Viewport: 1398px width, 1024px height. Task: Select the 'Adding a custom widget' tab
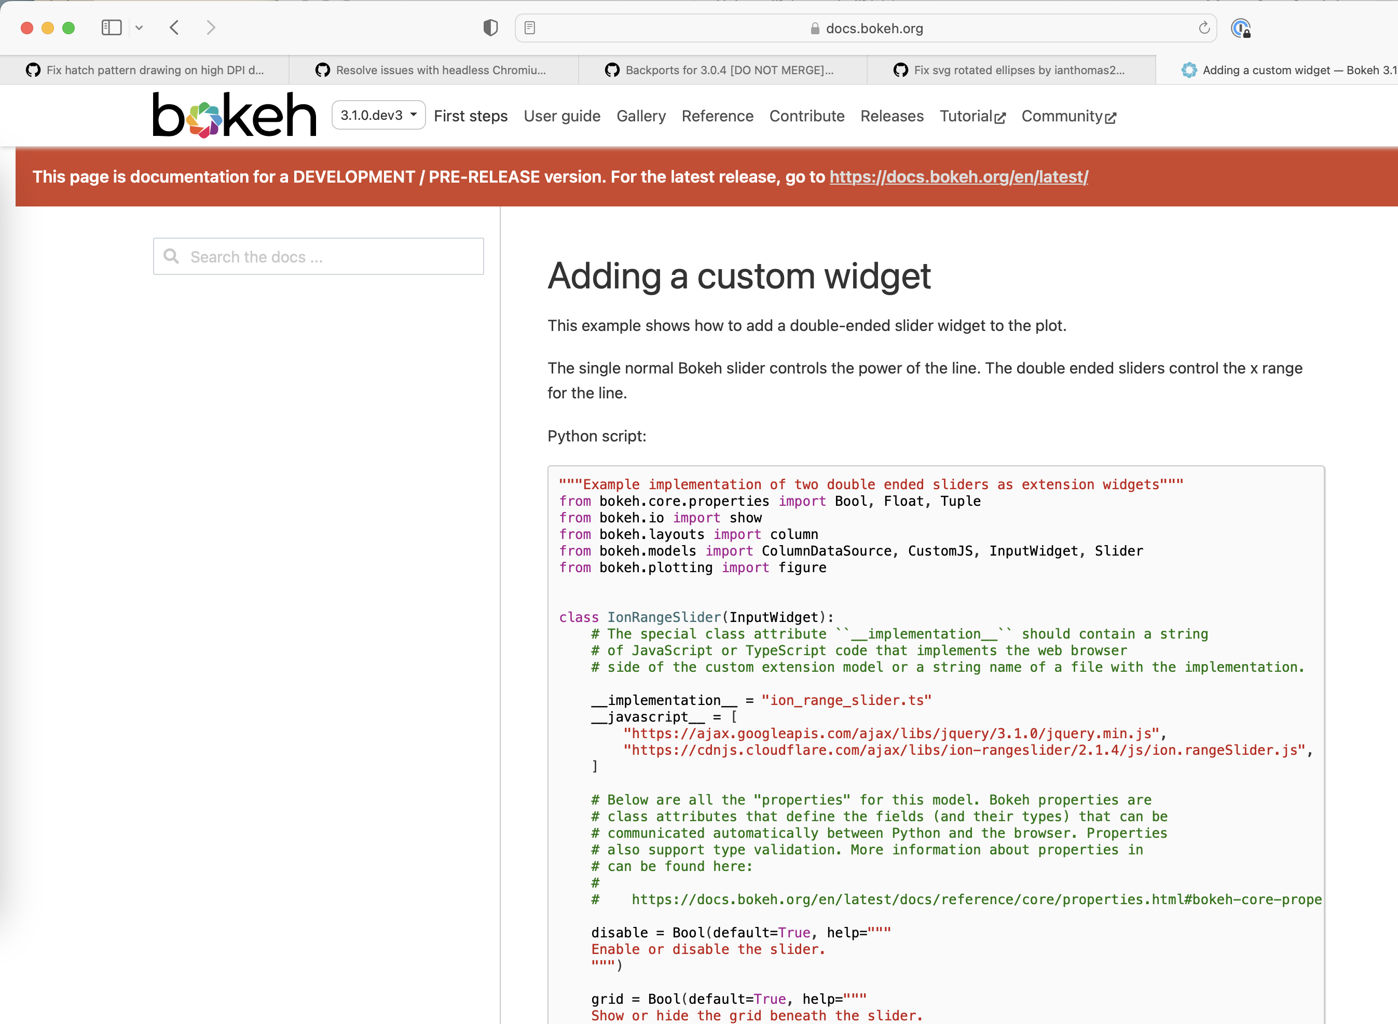coord(1277,70)
